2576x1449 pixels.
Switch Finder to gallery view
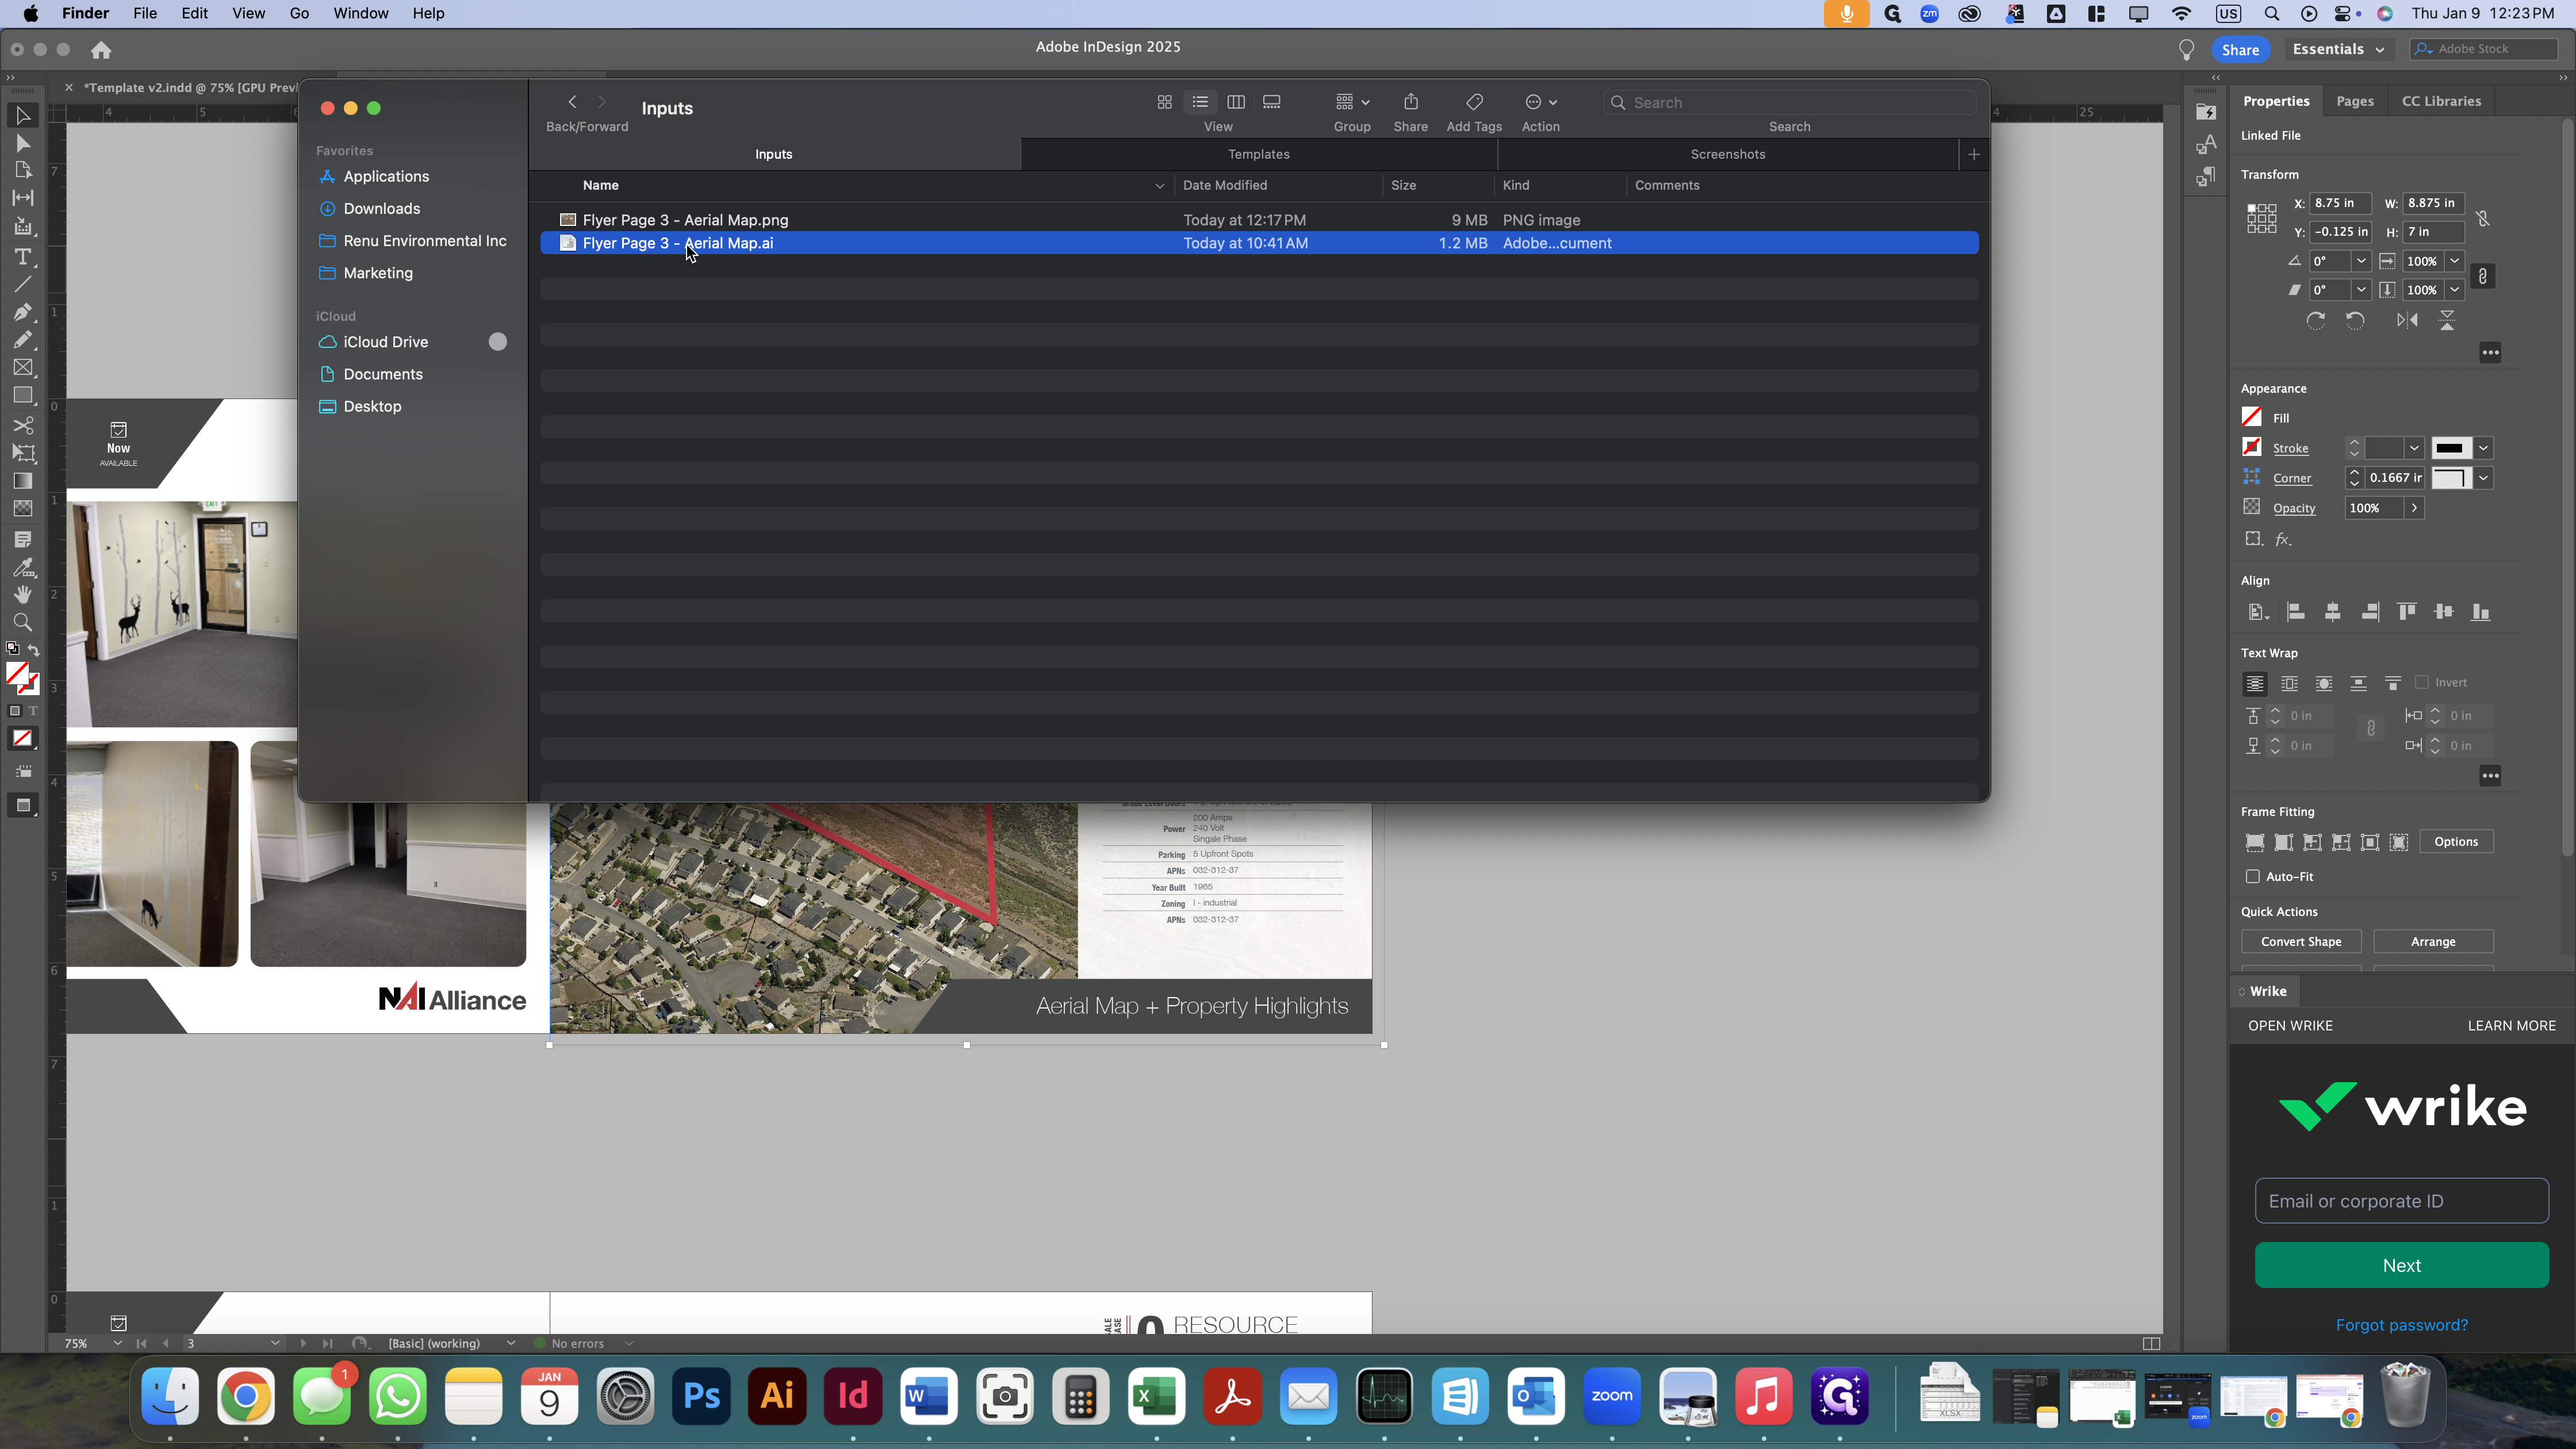pos(1272,102)
